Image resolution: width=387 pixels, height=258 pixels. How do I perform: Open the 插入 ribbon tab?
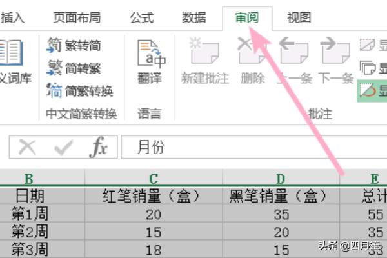(12, 18)
